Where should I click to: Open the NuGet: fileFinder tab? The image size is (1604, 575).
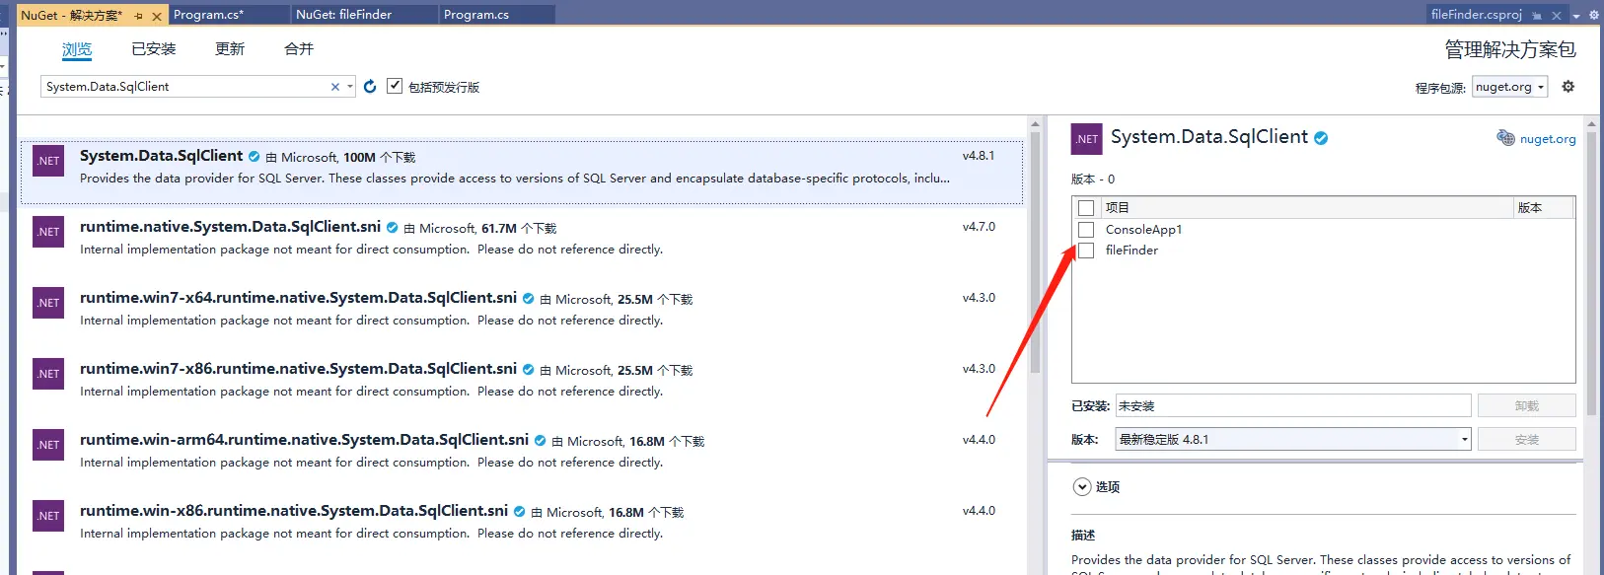[365, 15]
